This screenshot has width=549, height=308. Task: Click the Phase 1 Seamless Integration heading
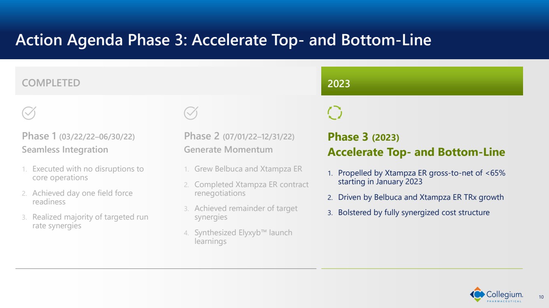tap(65, 150)
